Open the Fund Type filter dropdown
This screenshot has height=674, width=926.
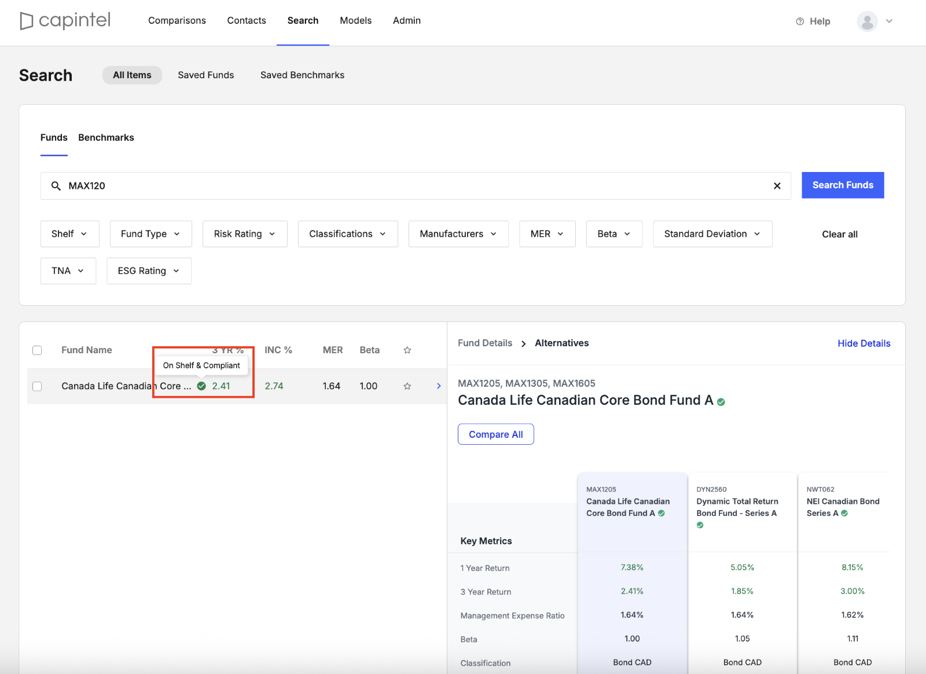pyautogui.click(x=151, y=234)
